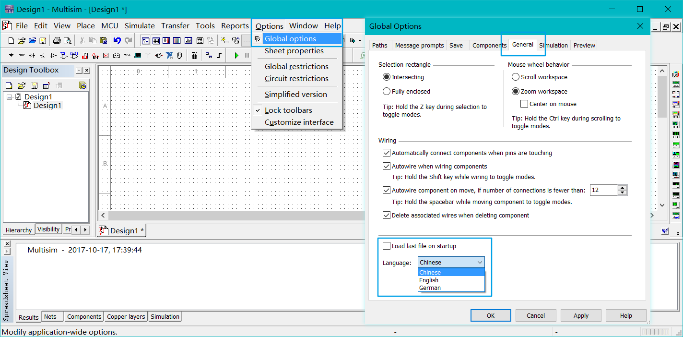This screenshot has height=337, width=683.
Task: Place a TTL component icon
Action: (x=63, y=55)
